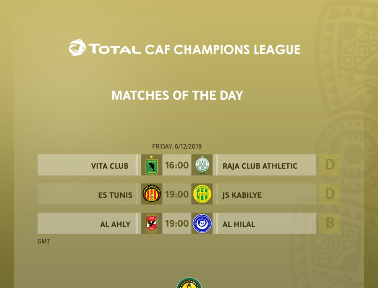378x288 pixels.
Task: Click the Al Ahly red eagle crest
Action: [x=151, y=223]
